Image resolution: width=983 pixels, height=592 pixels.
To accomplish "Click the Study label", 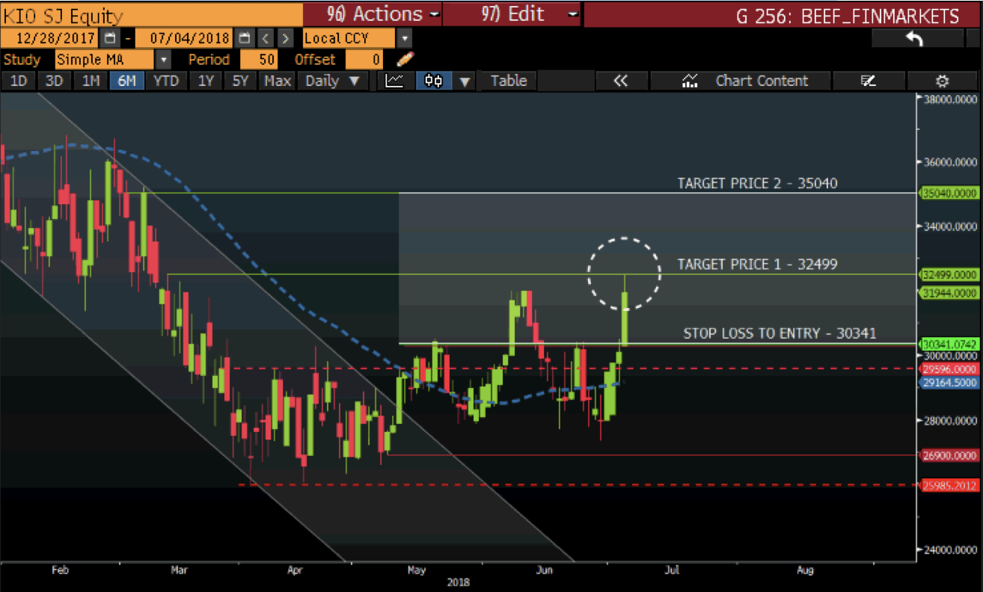I will point(22,59).
